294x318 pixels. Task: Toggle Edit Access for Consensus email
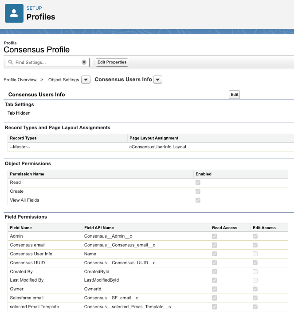255,245
